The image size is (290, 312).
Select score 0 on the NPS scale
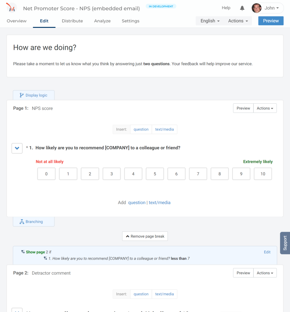click(x=46, y=174)
